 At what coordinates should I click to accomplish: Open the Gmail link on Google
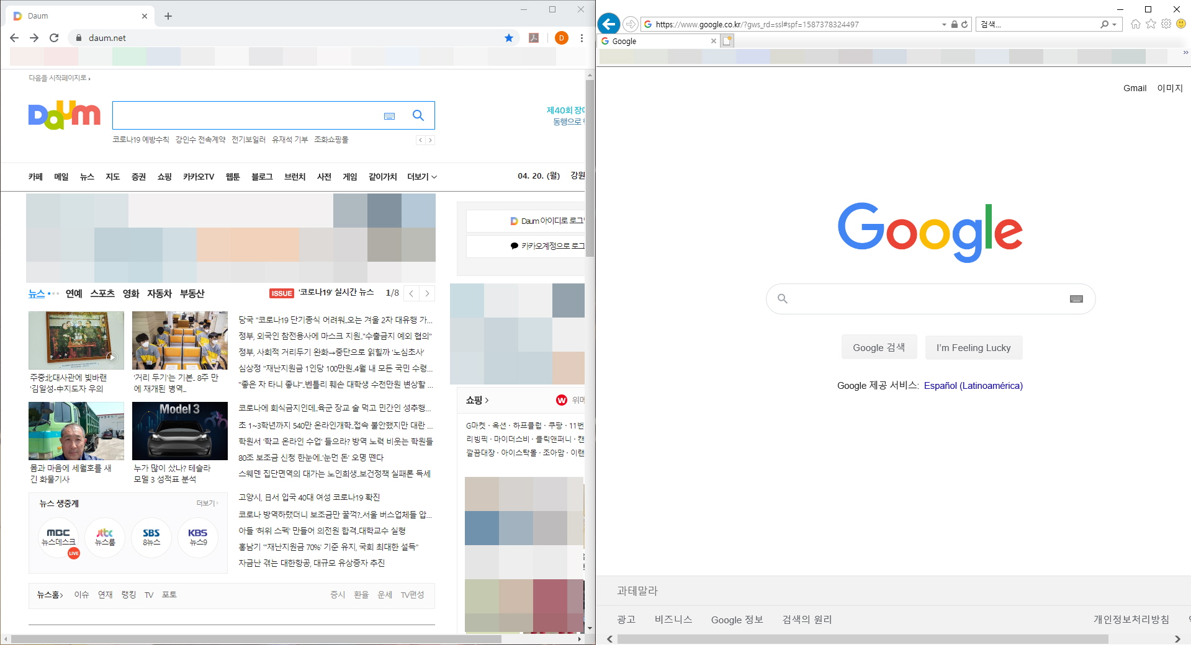1135,88
